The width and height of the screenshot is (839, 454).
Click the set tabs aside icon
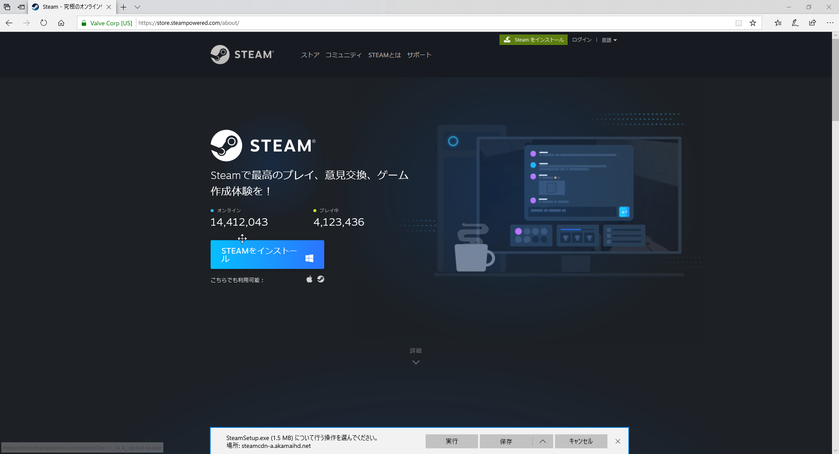[21, 7]
